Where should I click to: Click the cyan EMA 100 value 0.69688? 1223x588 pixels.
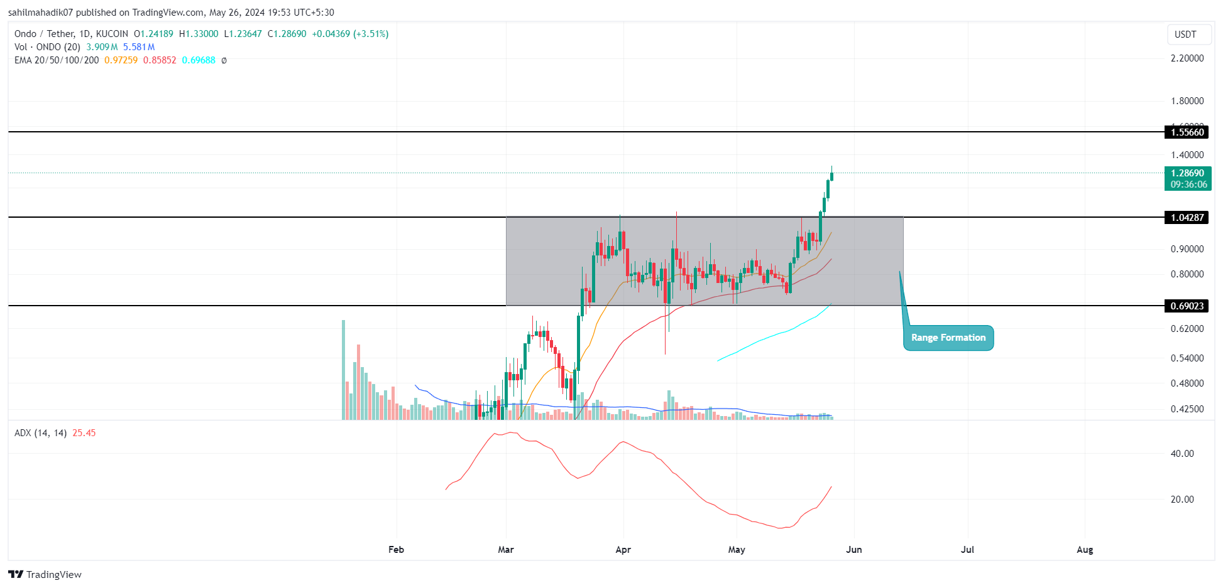199,60
